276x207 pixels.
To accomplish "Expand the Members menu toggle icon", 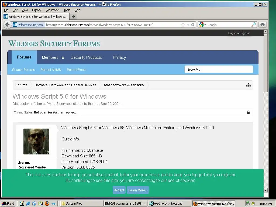I will tap(63, 58).
